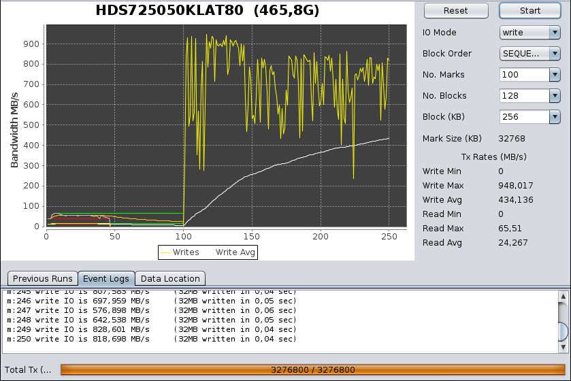Click the Read Min label

[442, 214]
